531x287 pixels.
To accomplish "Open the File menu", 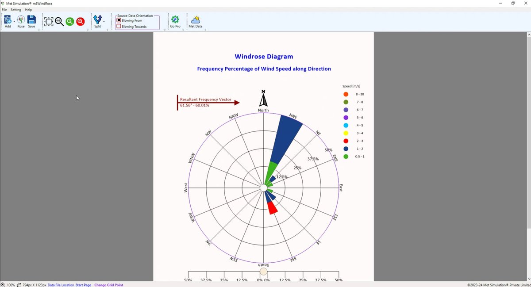I will [4, 10].
